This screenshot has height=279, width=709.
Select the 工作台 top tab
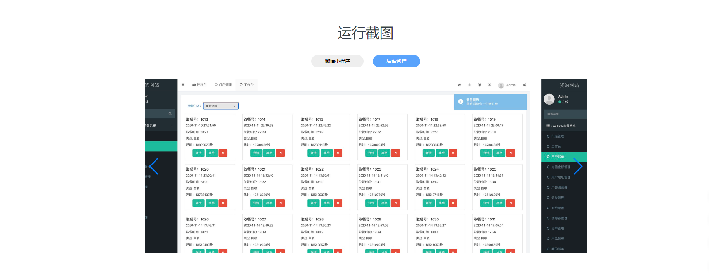click(247, 85)
